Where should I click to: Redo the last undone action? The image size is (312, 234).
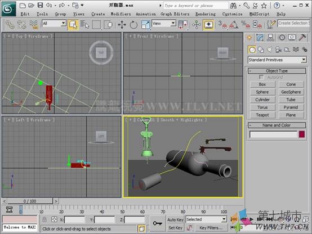(62, 6)
